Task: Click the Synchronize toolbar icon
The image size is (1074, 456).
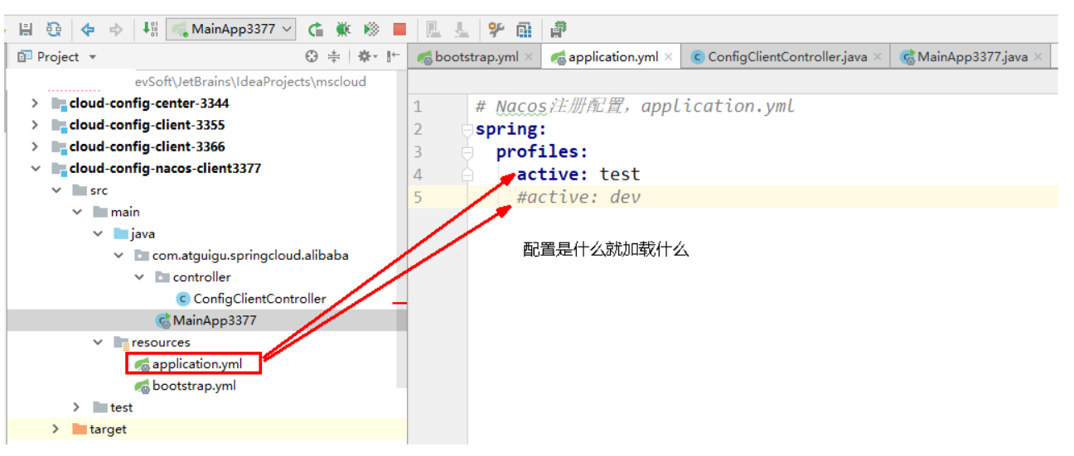Action: pos(53,29)
